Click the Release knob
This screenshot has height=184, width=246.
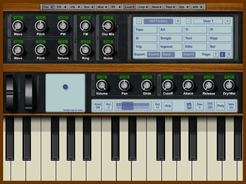[x=209, y=85]
